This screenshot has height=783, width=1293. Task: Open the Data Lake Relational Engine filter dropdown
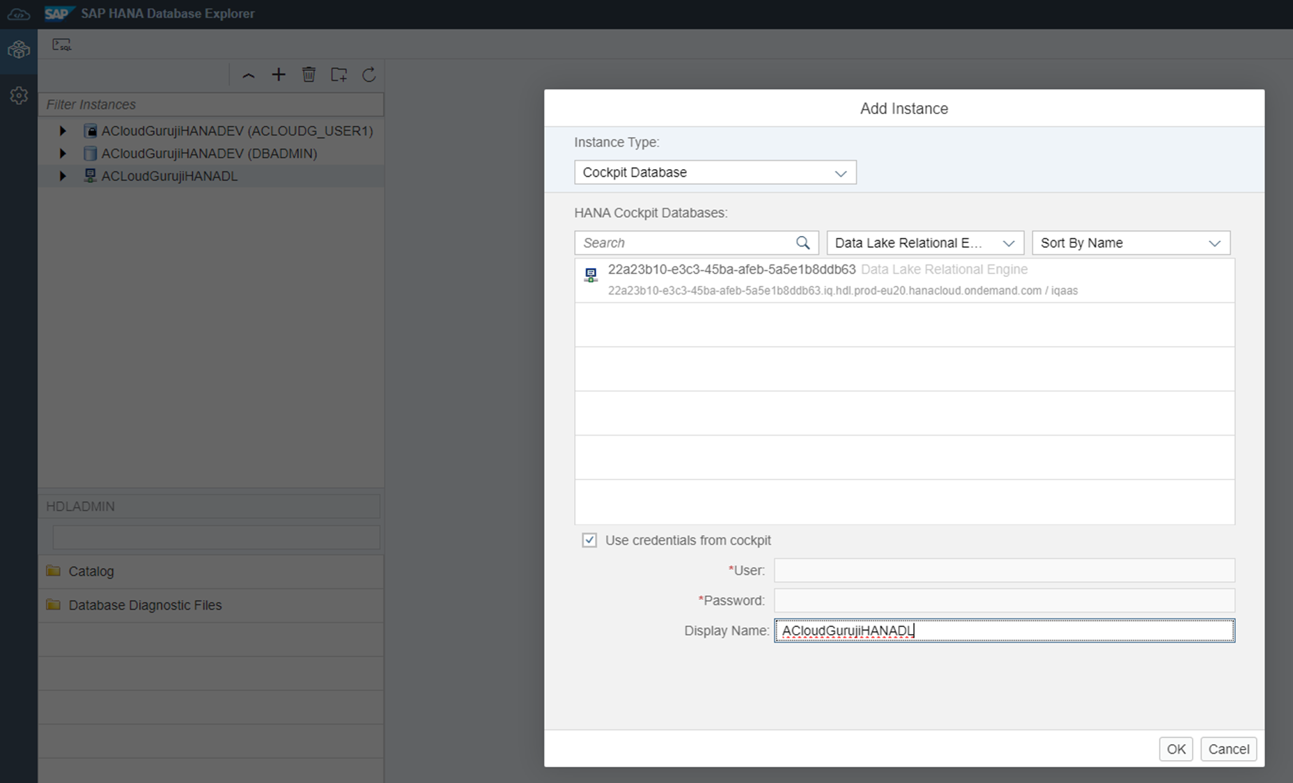(924, 243)
